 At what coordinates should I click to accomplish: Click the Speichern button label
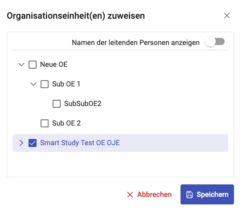213,195
